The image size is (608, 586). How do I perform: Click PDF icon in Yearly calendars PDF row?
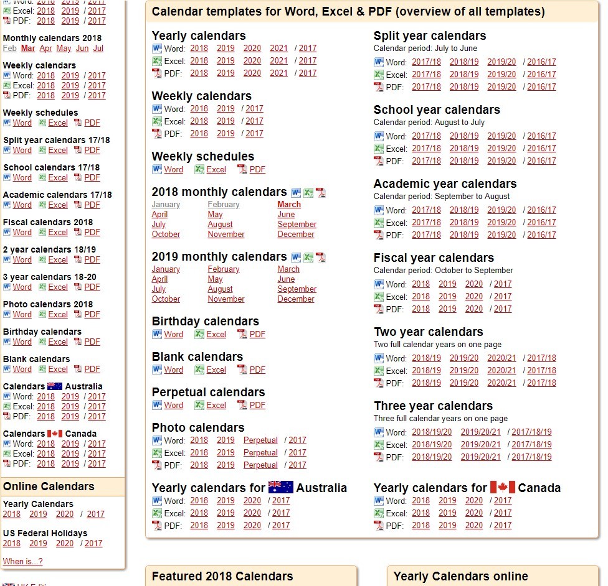coord(156,73)
